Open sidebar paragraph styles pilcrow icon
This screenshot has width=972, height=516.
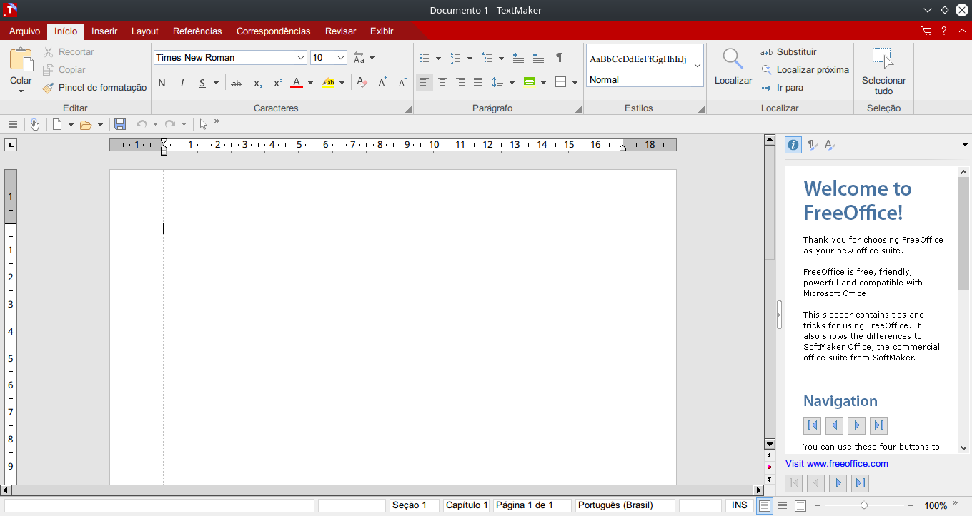pos(812,145)
